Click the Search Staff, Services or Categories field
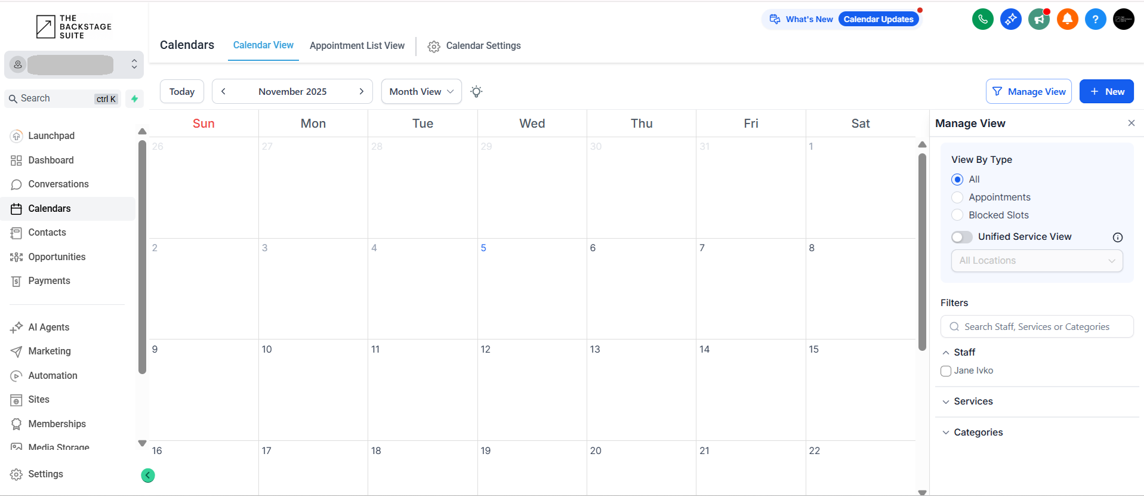Screen dimensions: 1144x497 1037,327
